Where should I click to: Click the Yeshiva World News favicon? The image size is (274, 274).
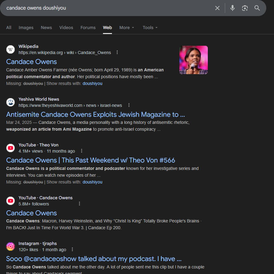click(x=11, y=102)
